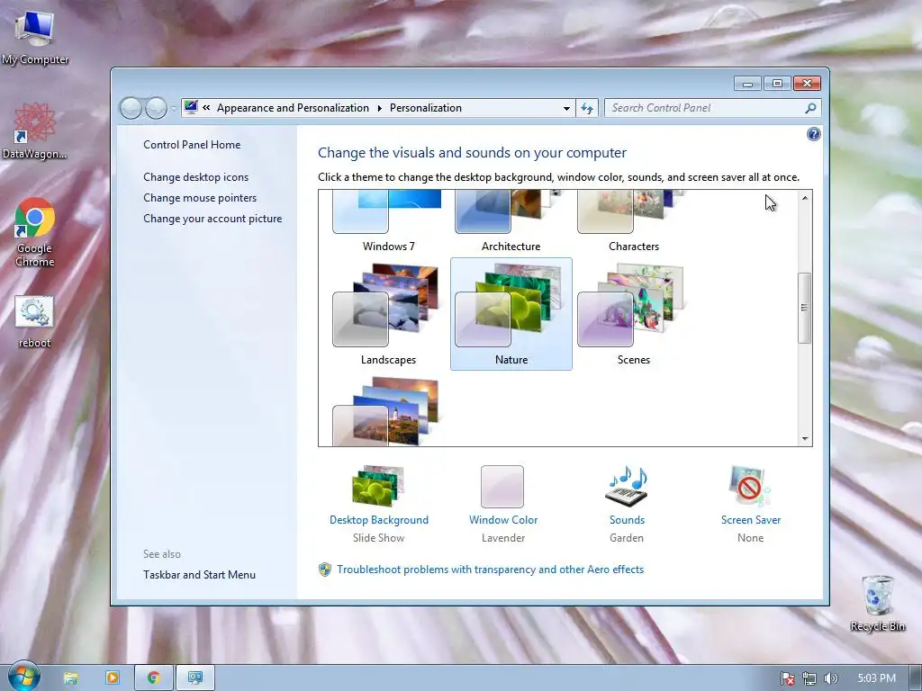Select the lighthouse theme in bottom row
The image size is (922, 691).
(388, 410)
